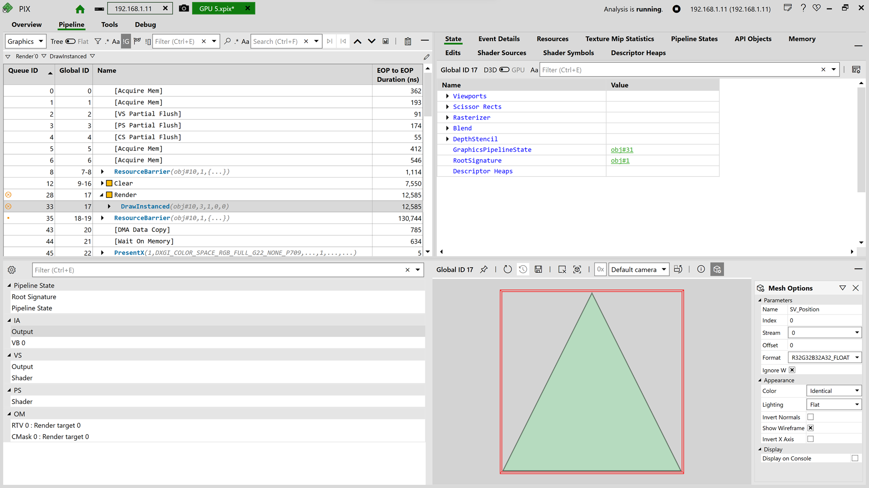Open GraphicsPipelineState link obj#31
This screenshot has width=869, height=488.
point(622,150)
